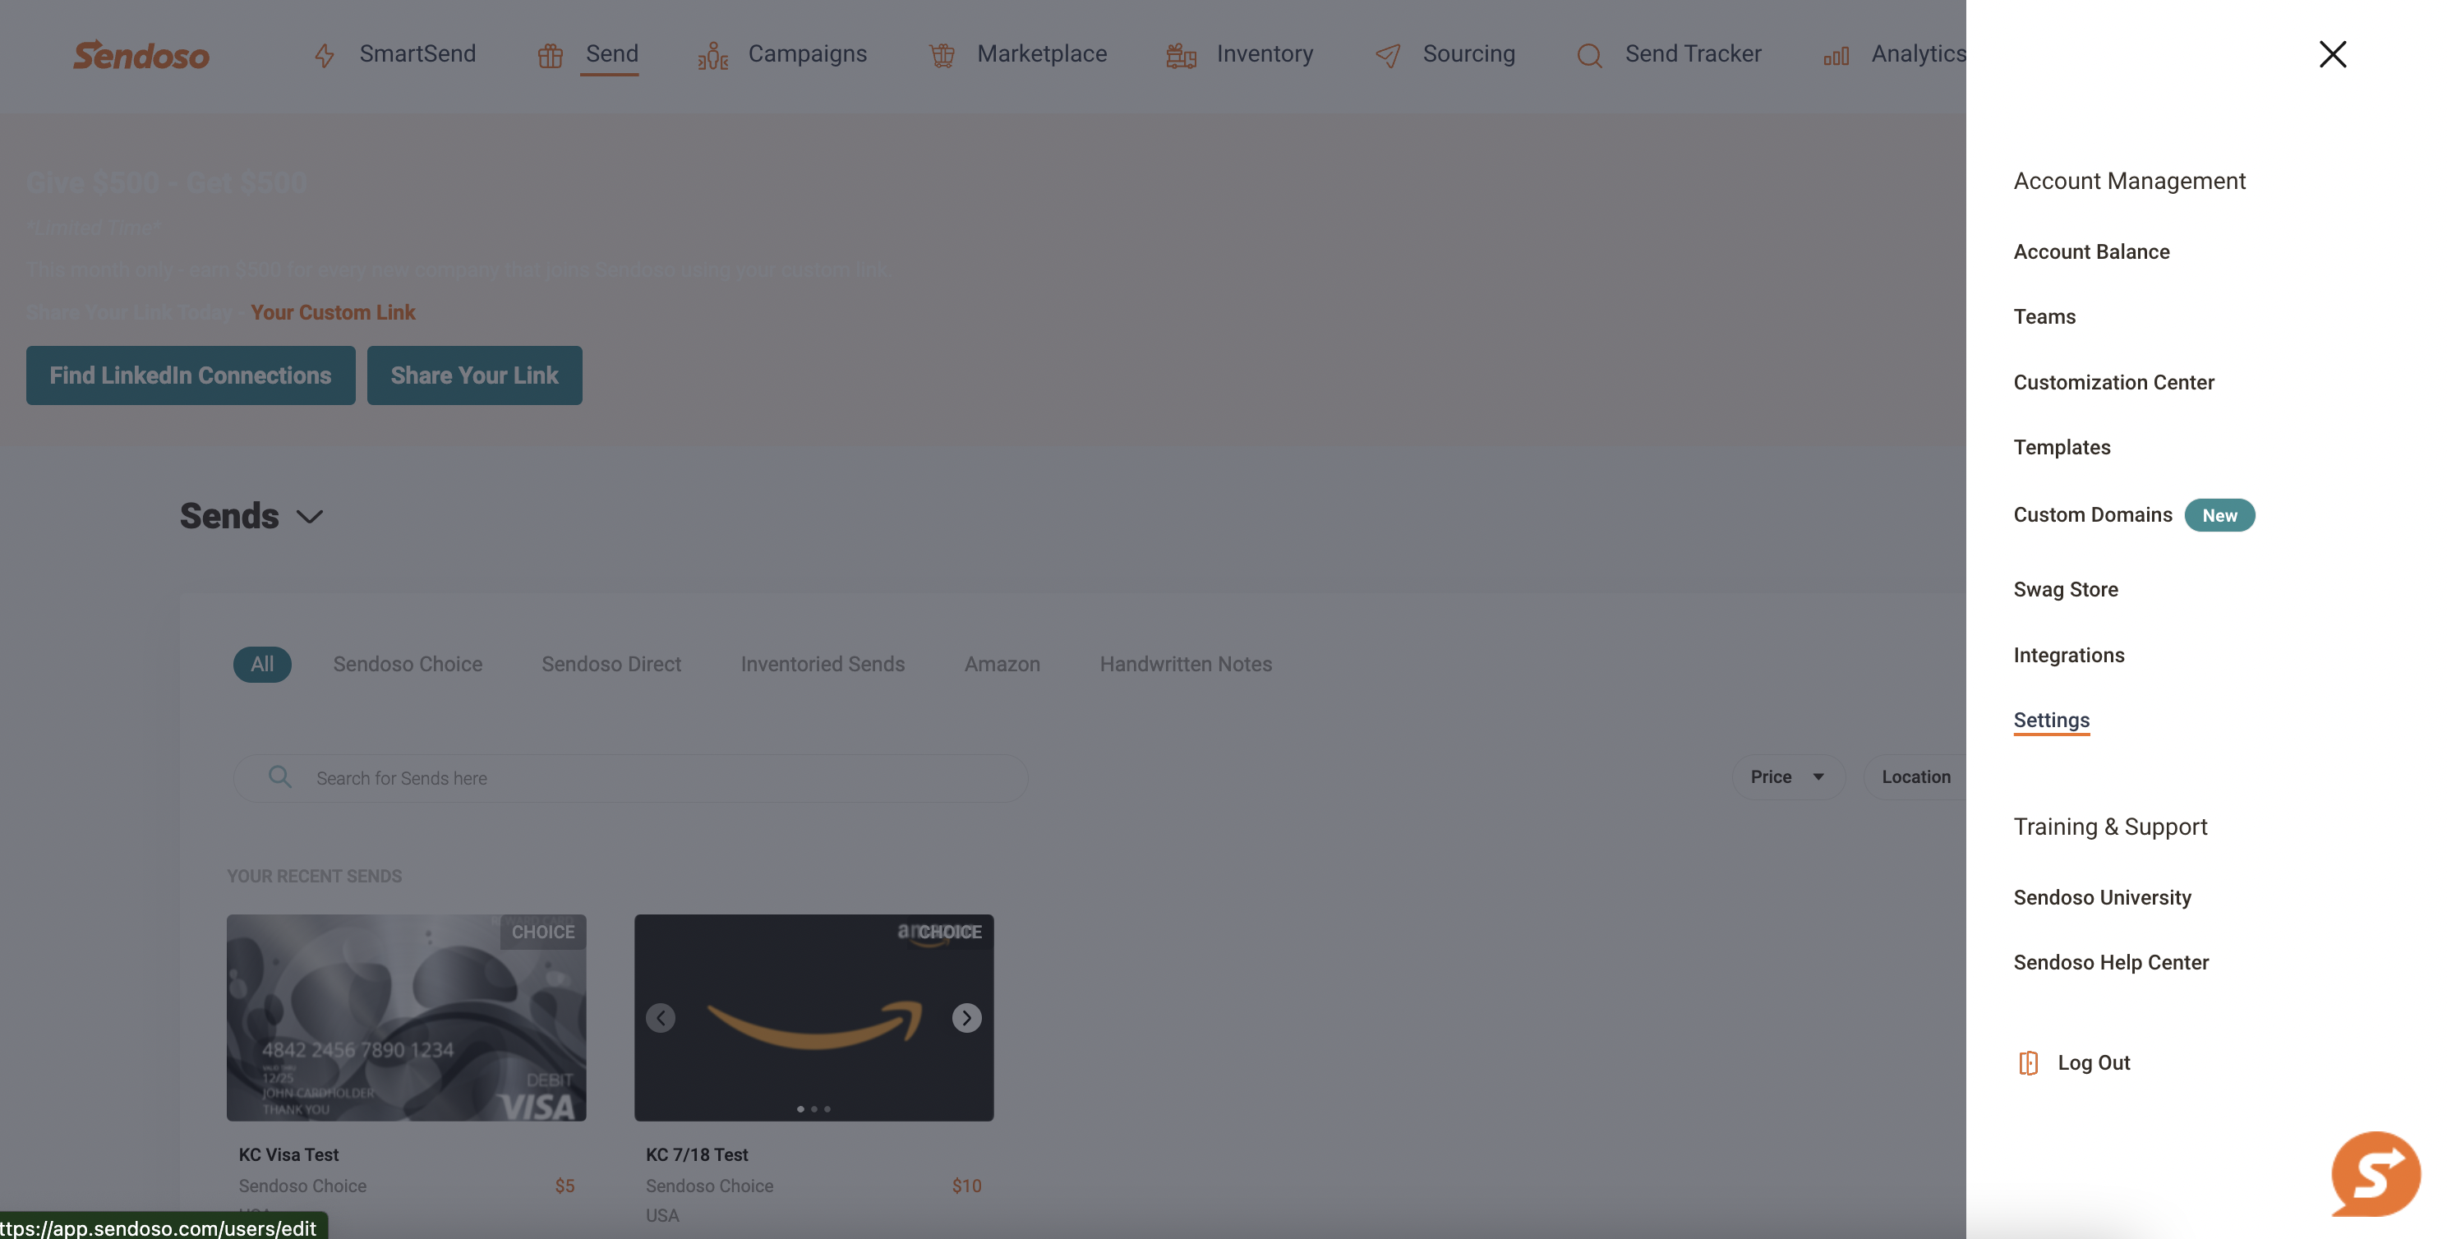Open the KC Visa Test card thumbnail
The height and width of the screenshot is (1239, 2447).
click(406, 1018)
